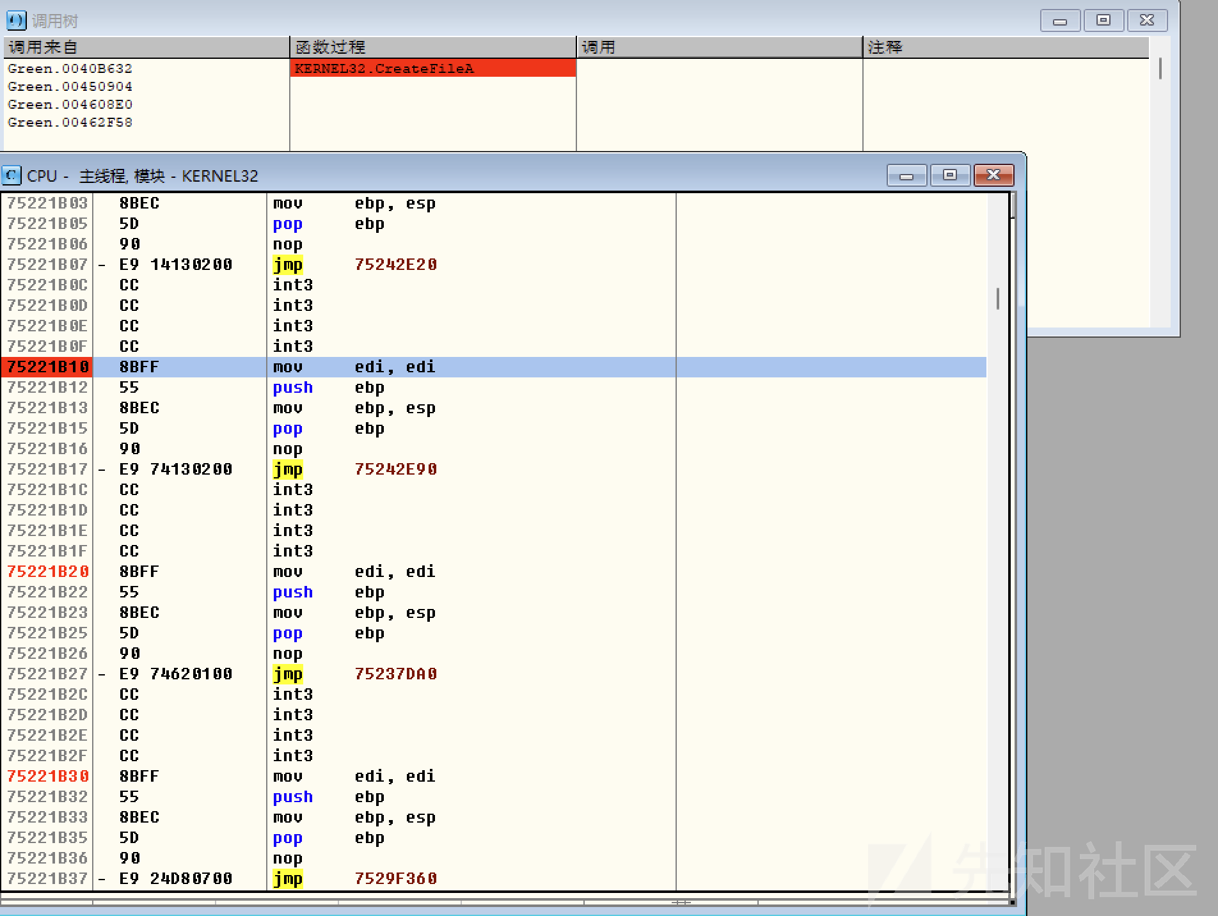Select Green.00462F58 in call tree

pos(70,122)
